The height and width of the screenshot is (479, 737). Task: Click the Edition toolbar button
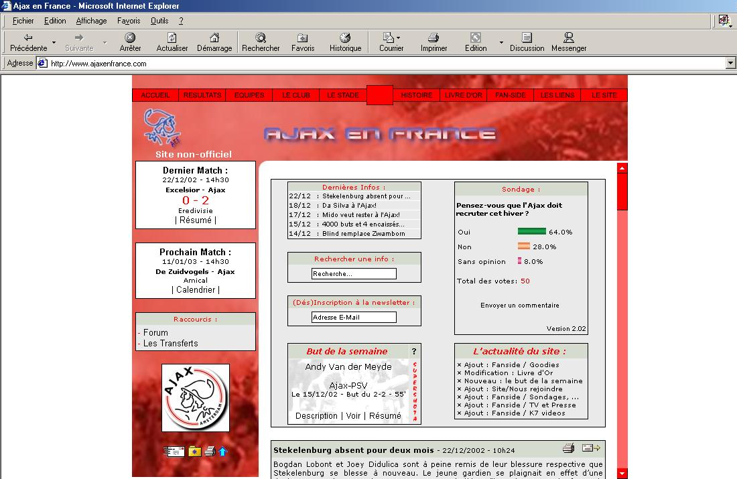(476, 42)
